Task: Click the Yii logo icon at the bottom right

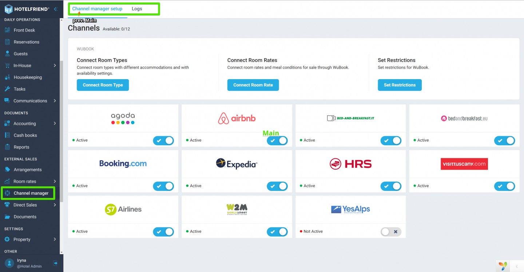Action: pyautogui.click(x=503, y=266)
